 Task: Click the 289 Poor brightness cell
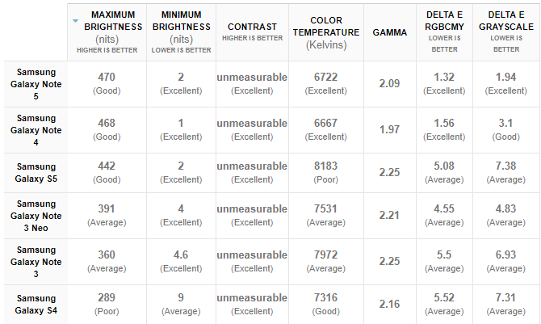(107, 305)
